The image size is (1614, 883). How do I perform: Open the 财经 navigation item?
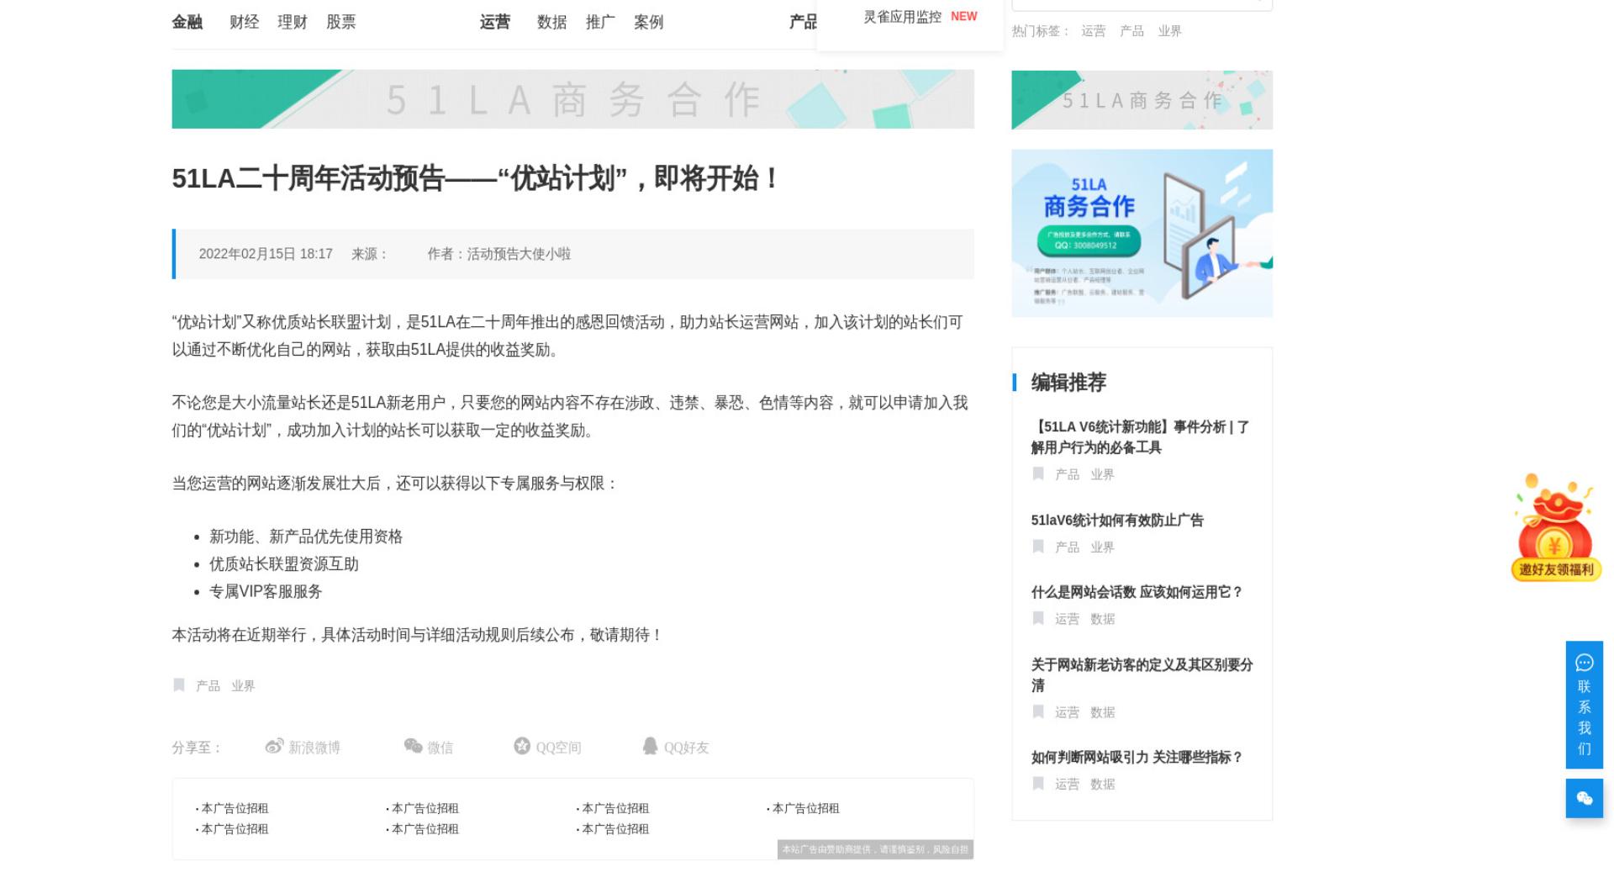coord(245,22)
